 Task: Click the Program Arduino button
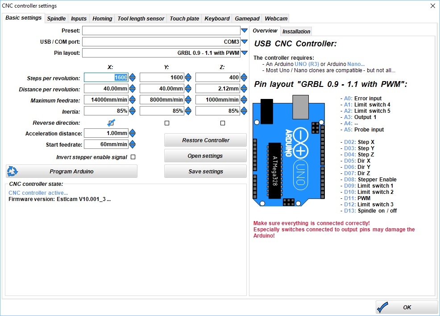click(x=71, y=171)
